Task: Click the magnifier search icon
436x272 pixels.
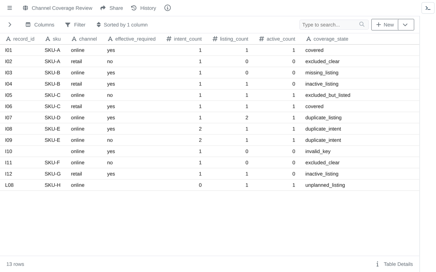Action: click(362, 24)
